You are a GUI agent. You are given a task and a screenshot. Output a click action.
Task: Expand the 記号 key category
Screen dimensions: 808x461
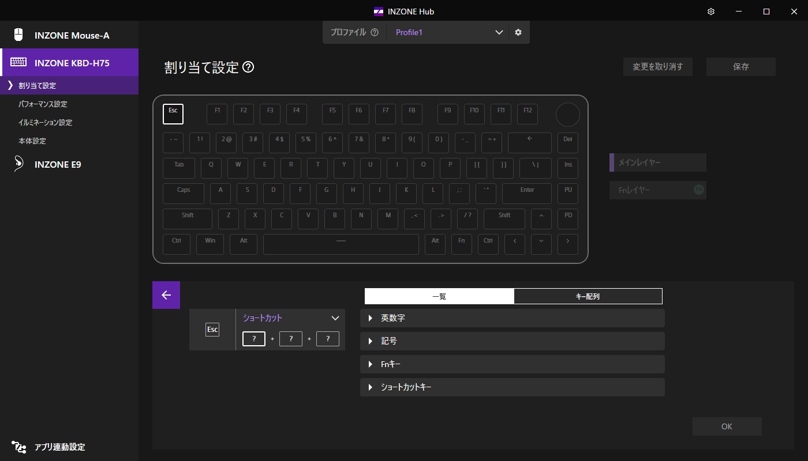513,341
